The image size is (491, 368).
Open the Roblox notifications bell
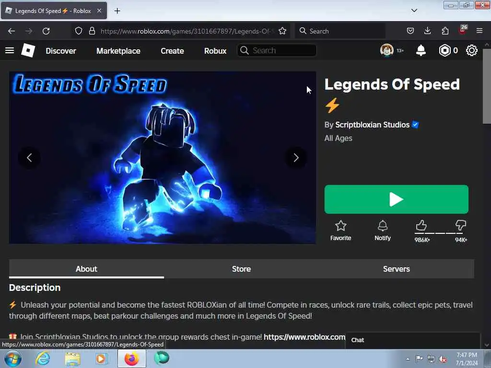(421, 50)
